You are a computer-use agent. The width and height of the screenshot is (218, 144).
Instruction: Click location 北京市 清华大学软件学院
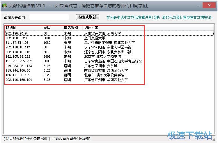[104, 75]
